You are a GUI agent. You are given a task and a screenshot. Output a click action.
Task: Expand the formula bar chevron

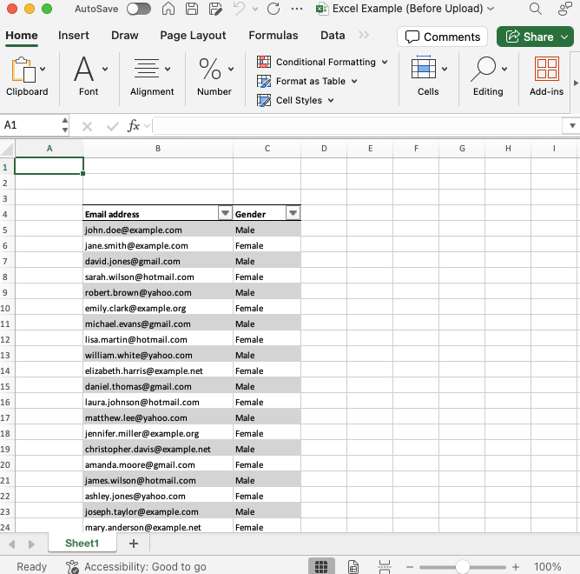(570, 126)
